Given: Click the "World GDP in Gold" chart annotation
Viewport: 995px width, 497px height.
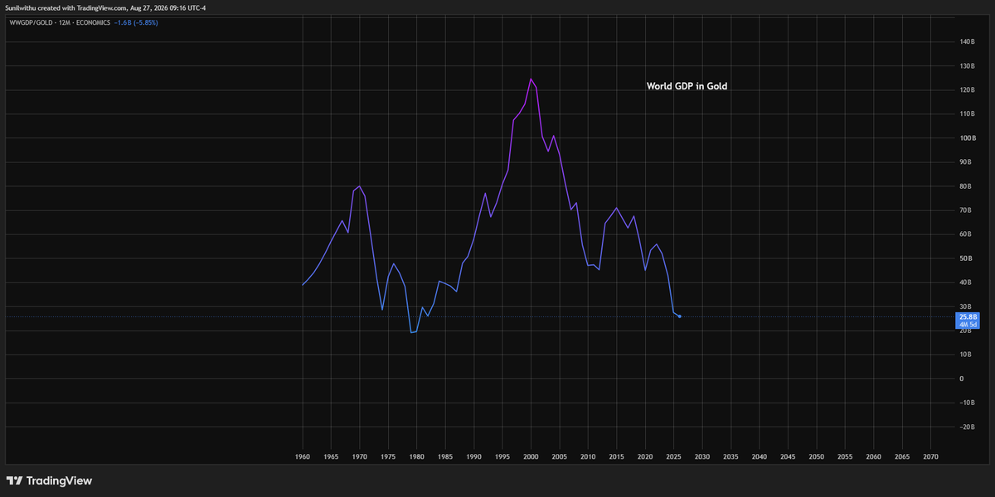Looking at the screenshot, I should tap(687, 85).
